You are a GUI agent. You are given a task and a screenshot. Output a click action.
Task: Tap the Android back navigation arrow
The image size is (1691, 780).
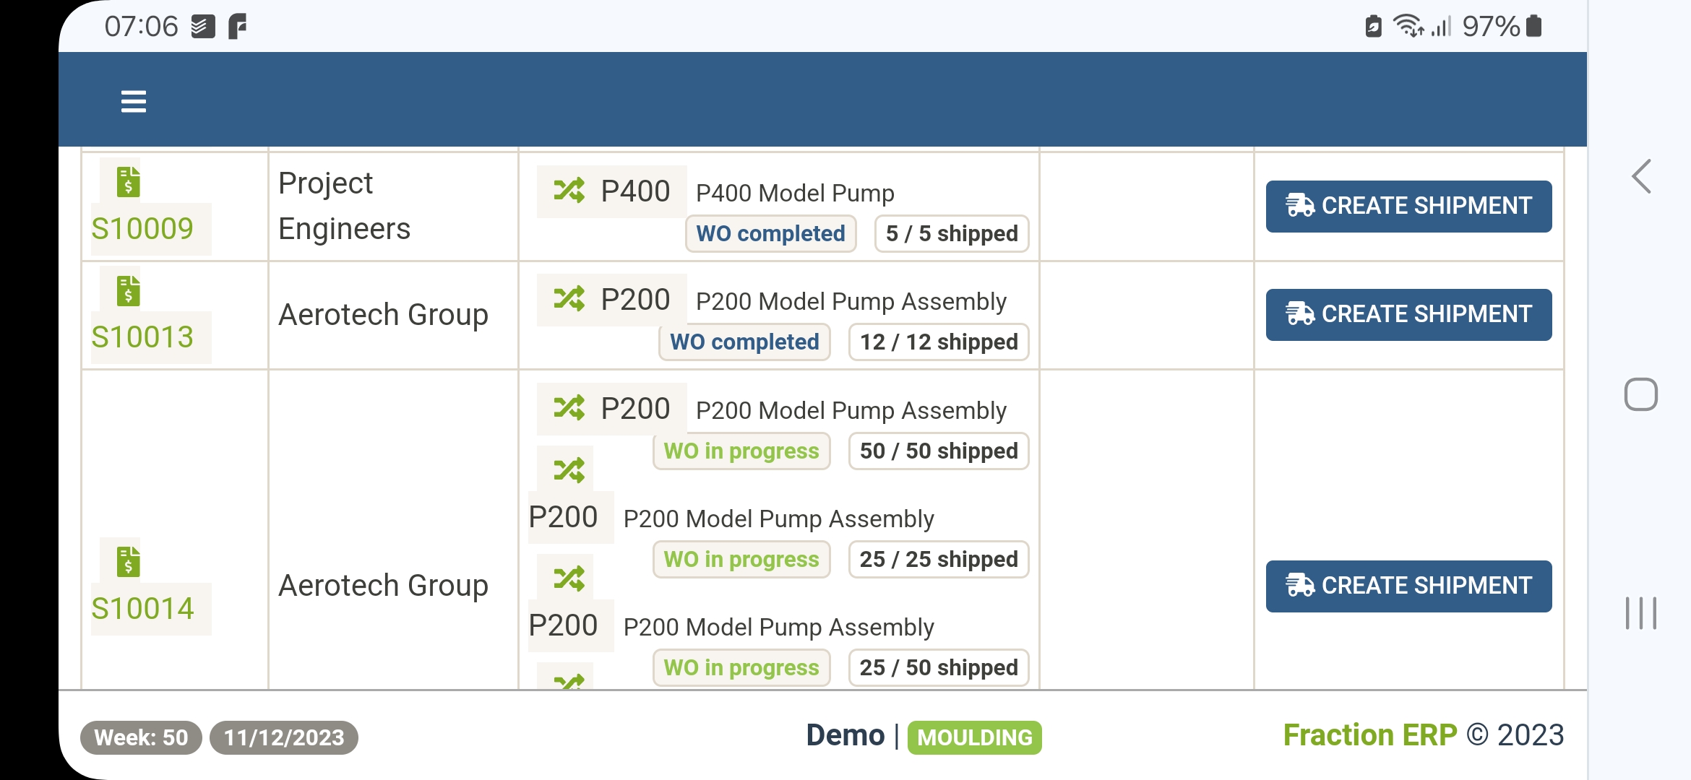click(x=1640, y=176)
